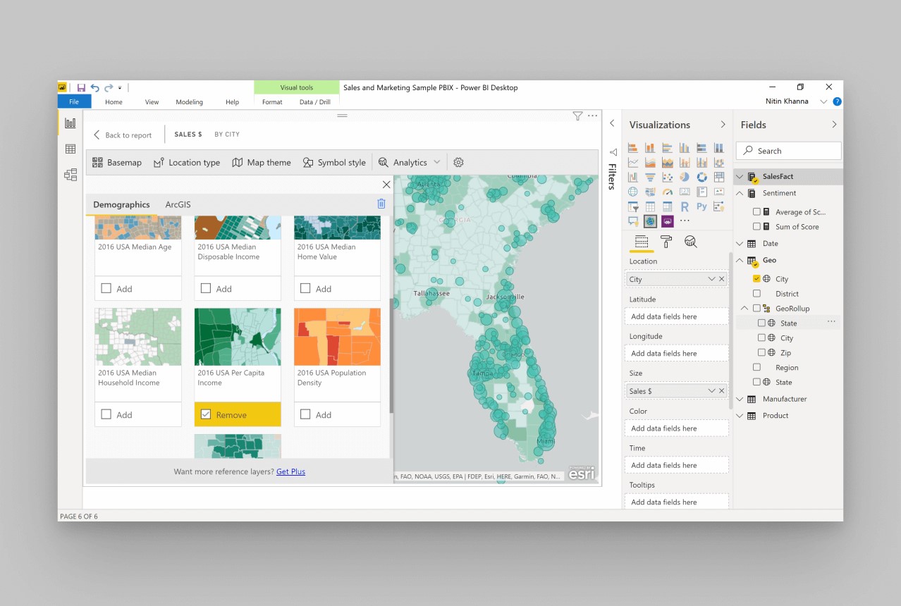This screenshot has width=901, height=606.
Task: Uncheck Remove on 2016 USA Per Capita Income
Action: click(205, 414)
